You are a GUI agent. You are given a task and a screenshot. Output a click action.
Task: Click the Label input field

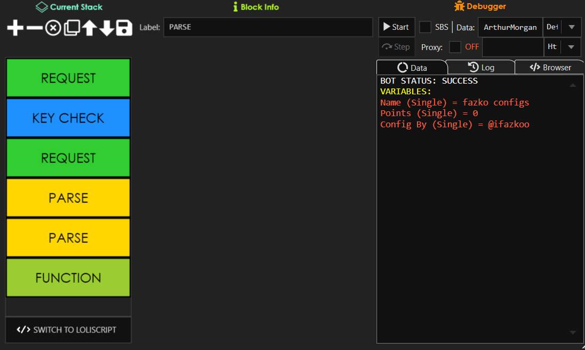coord(268,27)
